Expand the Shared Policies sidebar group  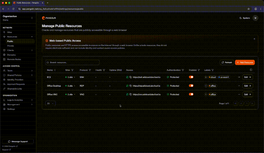(32, 75)
